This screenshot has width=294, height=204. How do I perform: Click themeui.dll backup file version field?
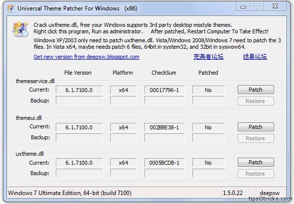click(79, 137)
